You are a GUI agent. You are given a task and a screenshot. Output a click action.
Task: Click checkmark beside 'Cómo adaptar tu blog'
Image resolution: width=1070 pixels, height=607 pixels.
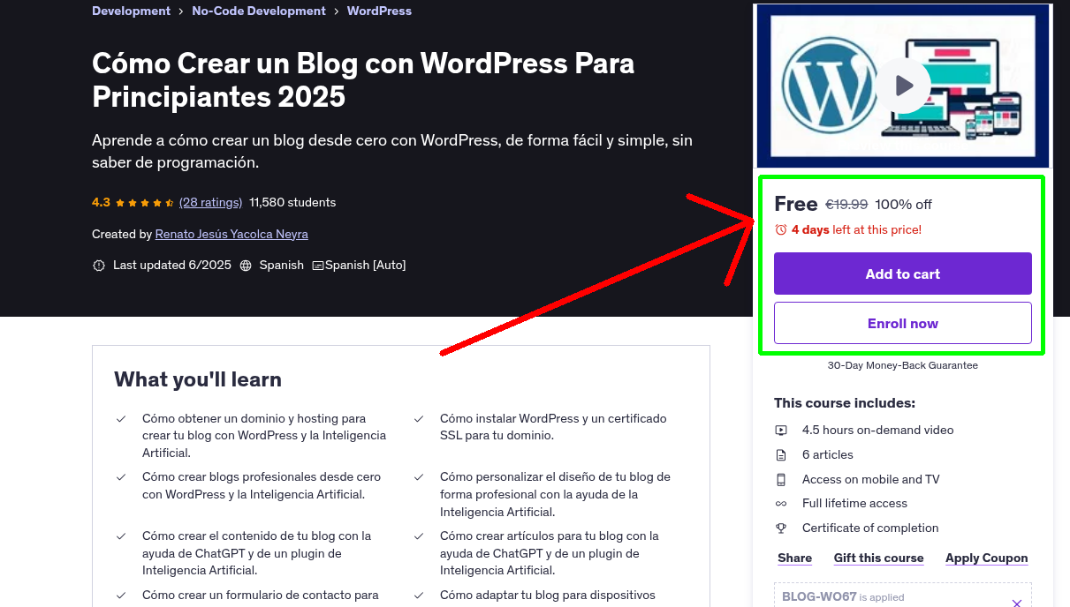tap(419, 596)
